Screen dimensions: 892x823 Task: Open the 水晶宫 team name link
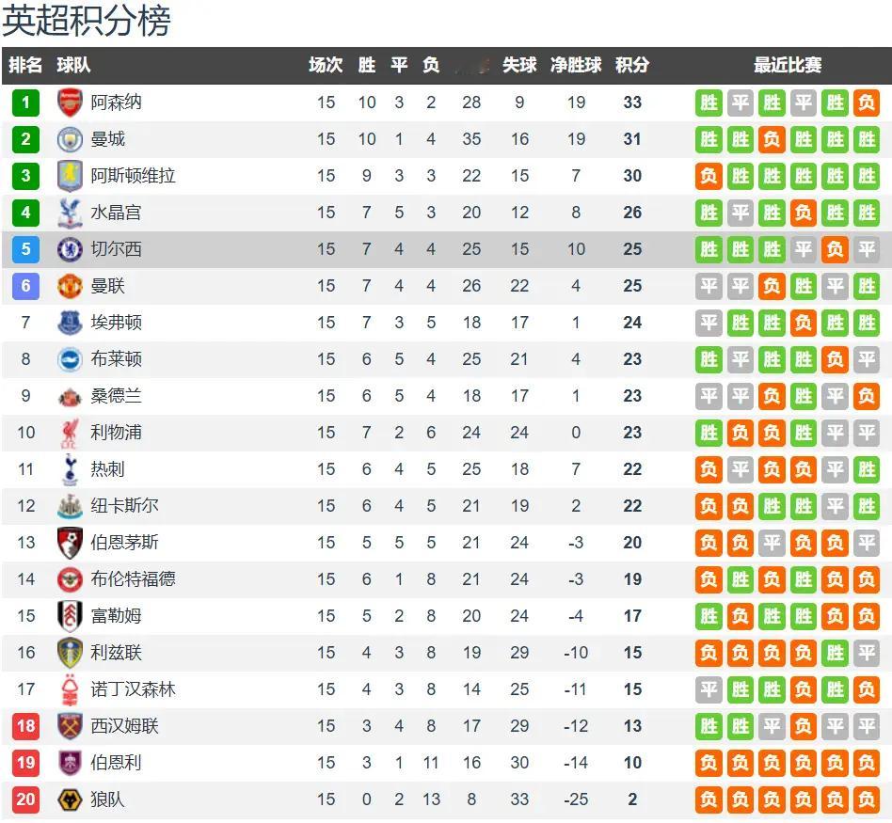pos(116,213)
